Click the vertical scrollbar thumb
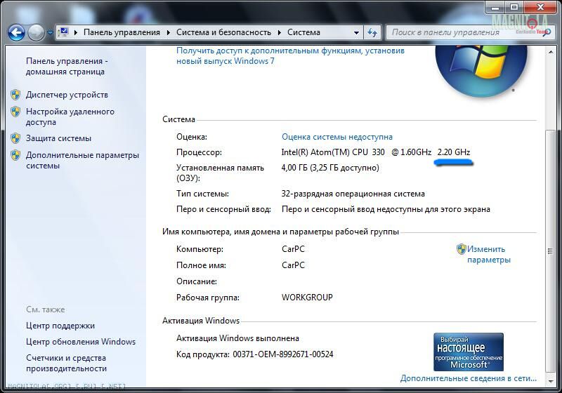 (x=550, y=251)
